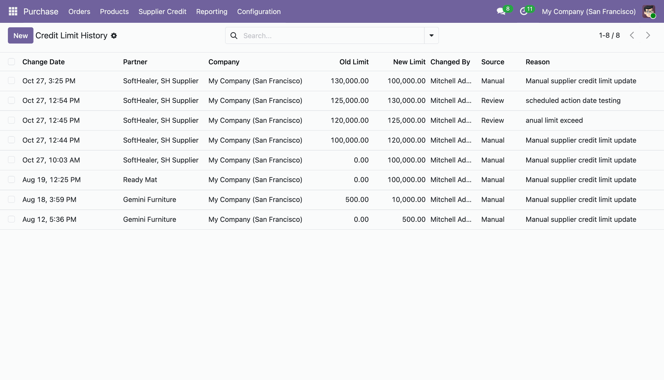Open the record with reason 'scheduled action date testing'
The width and height of the screenshot is (664, 380).
573,101
